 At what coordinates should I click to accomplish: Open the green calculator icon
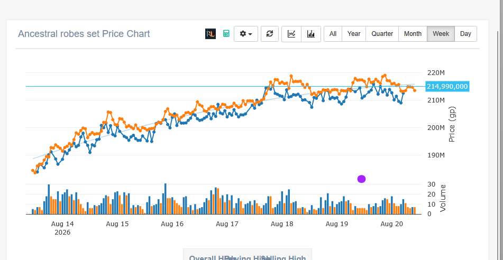(x=226, y=34)
